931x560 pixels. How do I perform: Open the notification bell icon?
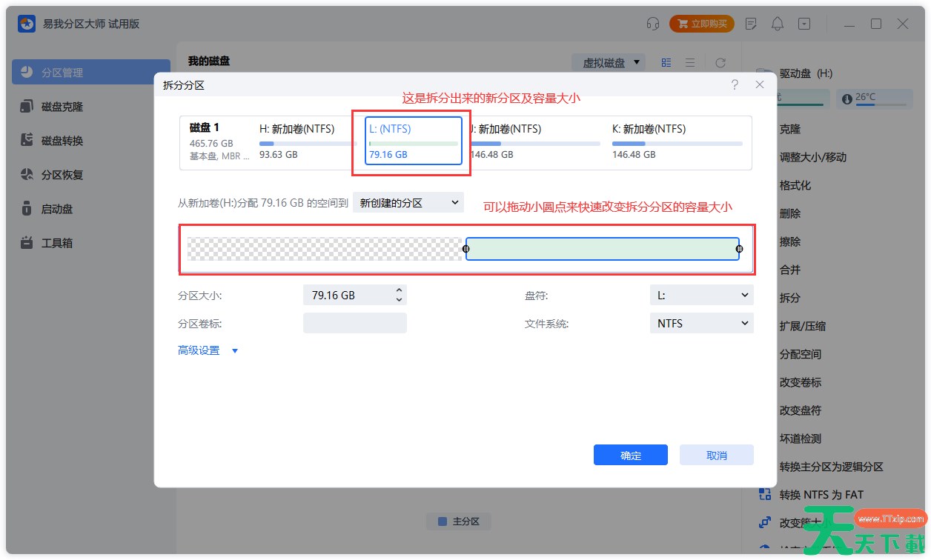(778, 24)
